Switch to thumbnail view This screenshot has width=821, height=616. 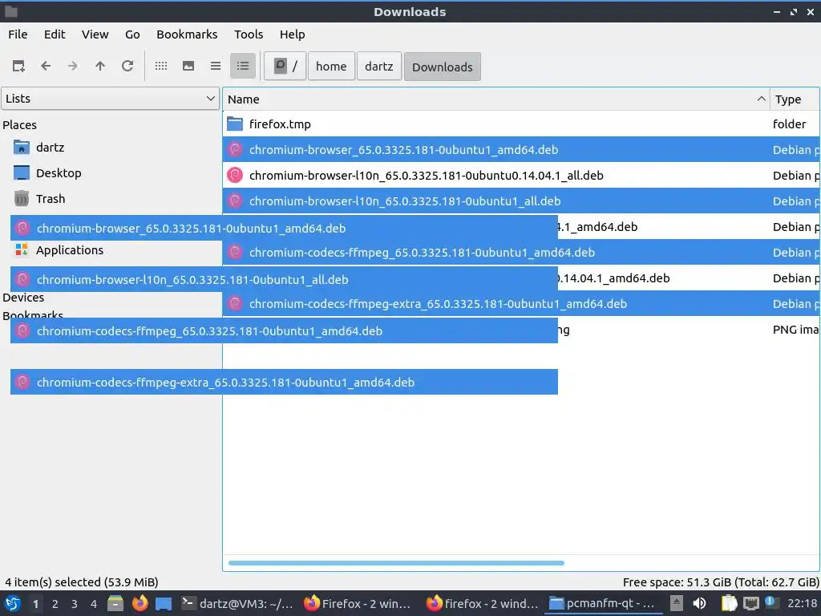pos(188,66)
